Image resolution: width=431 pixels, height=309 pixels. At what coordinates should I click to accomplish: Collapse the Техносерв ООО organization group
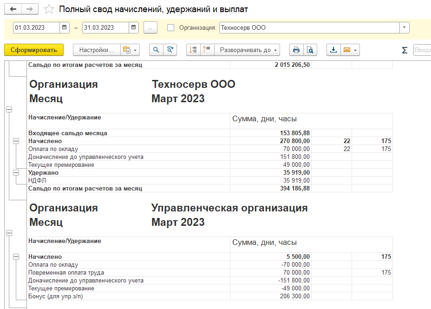click(x=9, y=109)
